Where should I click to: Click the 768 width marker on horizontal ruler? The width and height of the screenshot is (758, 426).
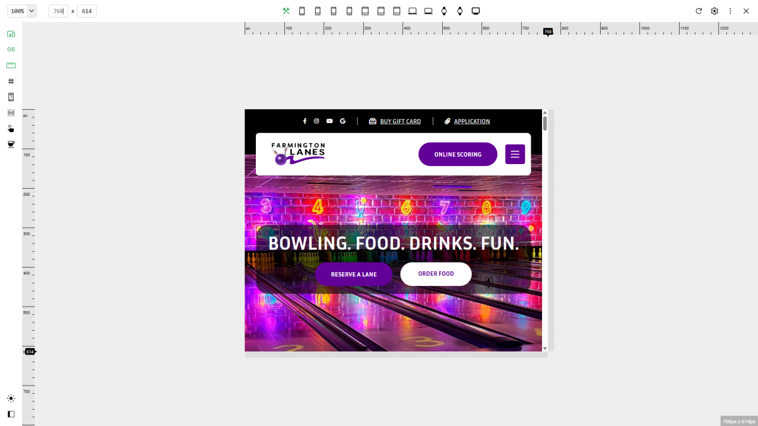[548, 32]
